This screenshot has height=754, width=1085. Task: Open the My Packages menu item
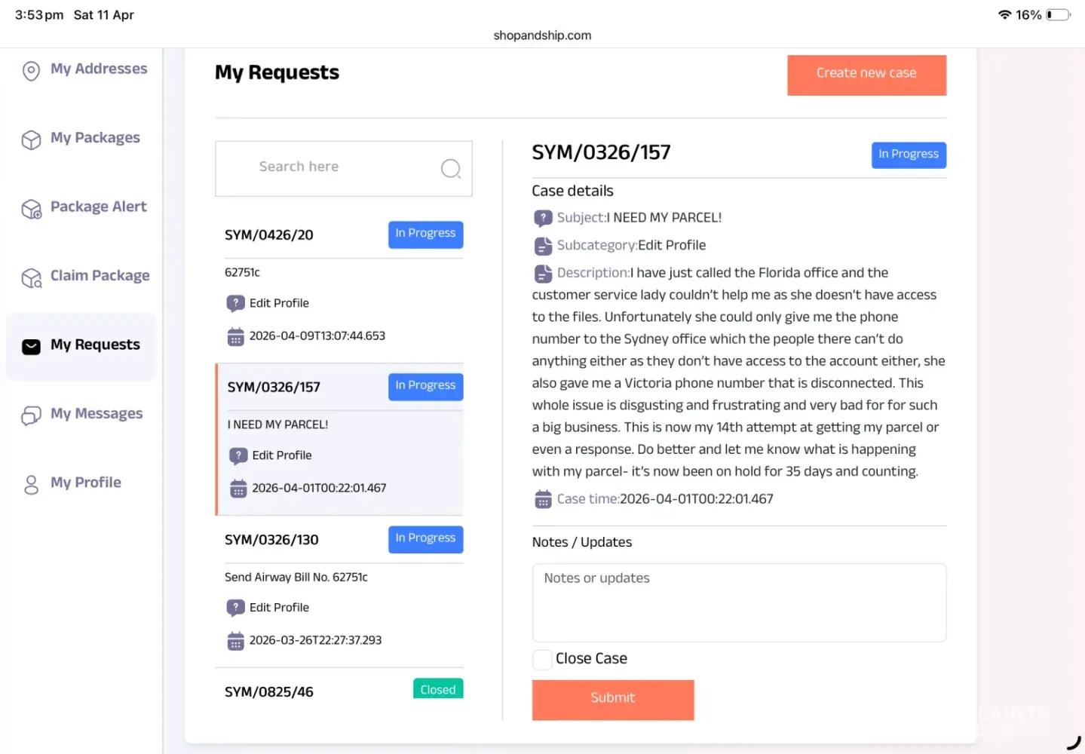[95, 138]
